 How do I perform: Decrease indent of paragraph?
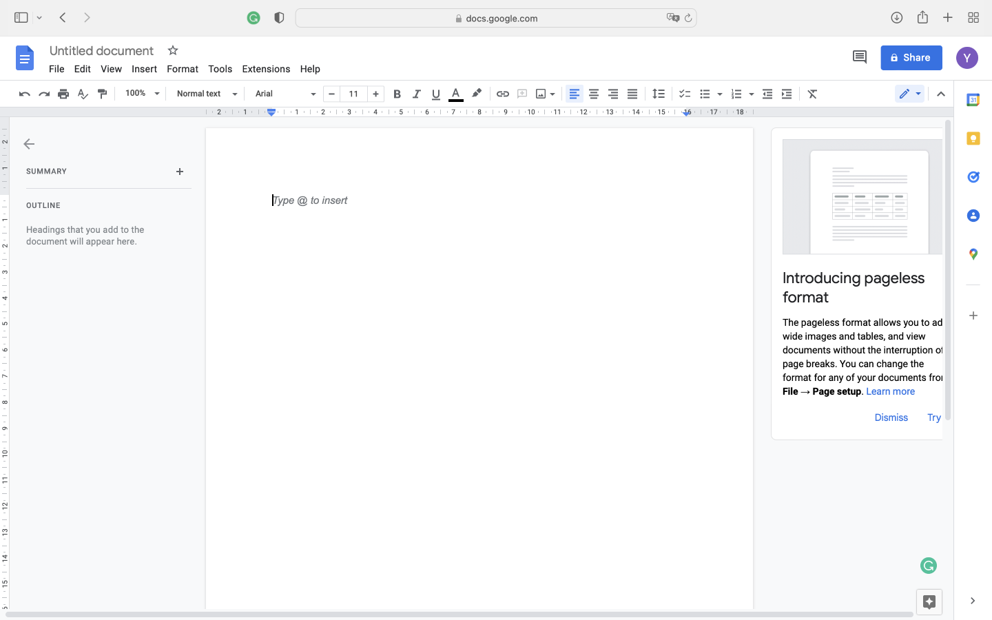point(767,94)
